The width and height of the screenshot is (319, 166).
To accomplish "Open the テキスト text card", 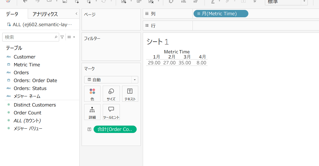I will (x=130, y=94).
